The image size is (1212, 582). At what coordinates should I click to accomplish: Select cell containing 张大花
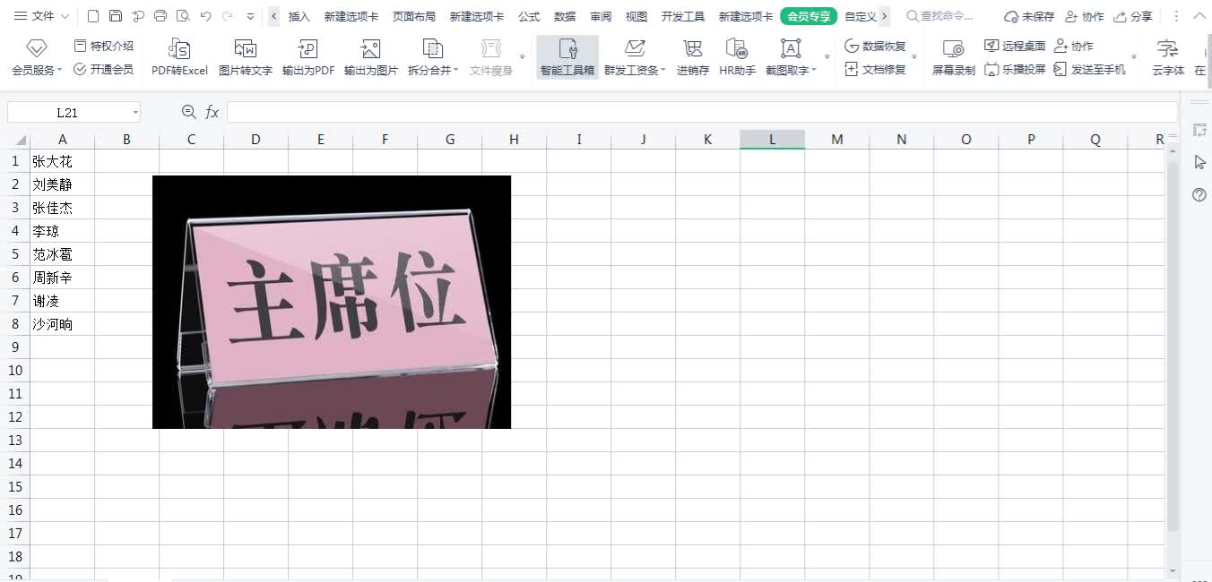(62, 161)
